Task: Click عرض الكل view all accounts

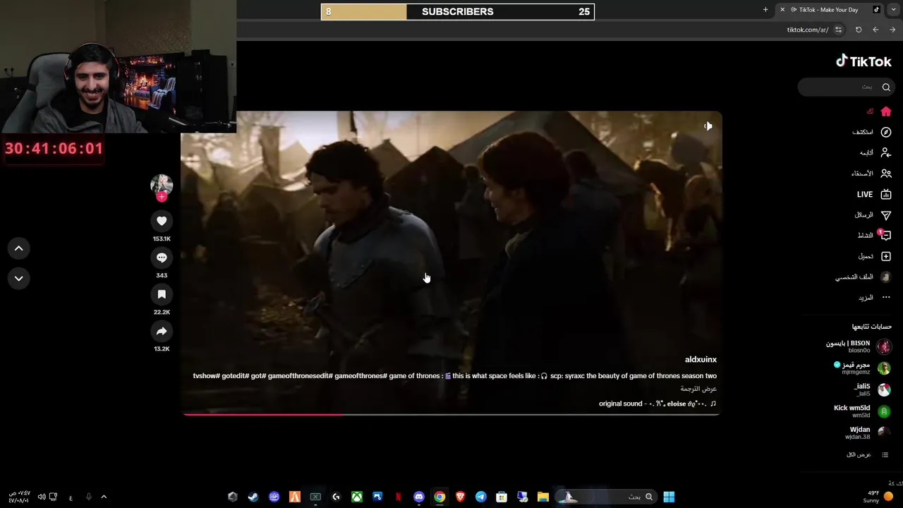Action: pyautogui.click(x=867, y=454)
